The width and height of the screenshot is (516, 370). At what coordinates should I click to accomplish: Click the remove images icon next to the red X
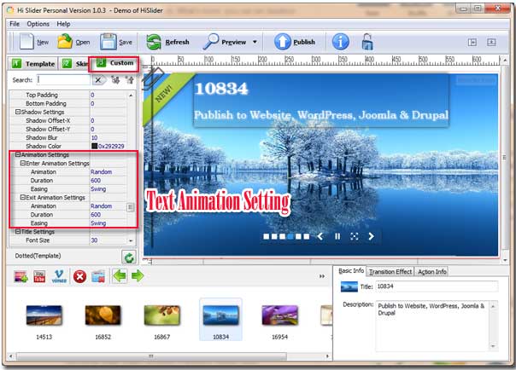pyautogui.click(x=98, y=276)
